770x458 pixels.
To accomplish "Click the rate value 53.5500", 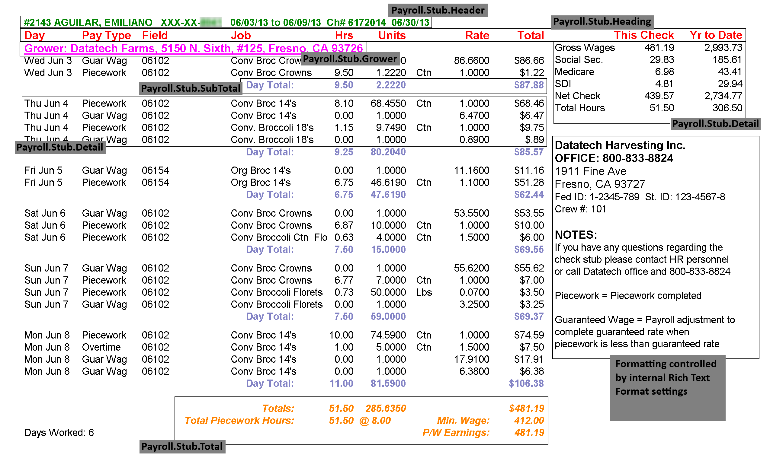I will 471,213.
